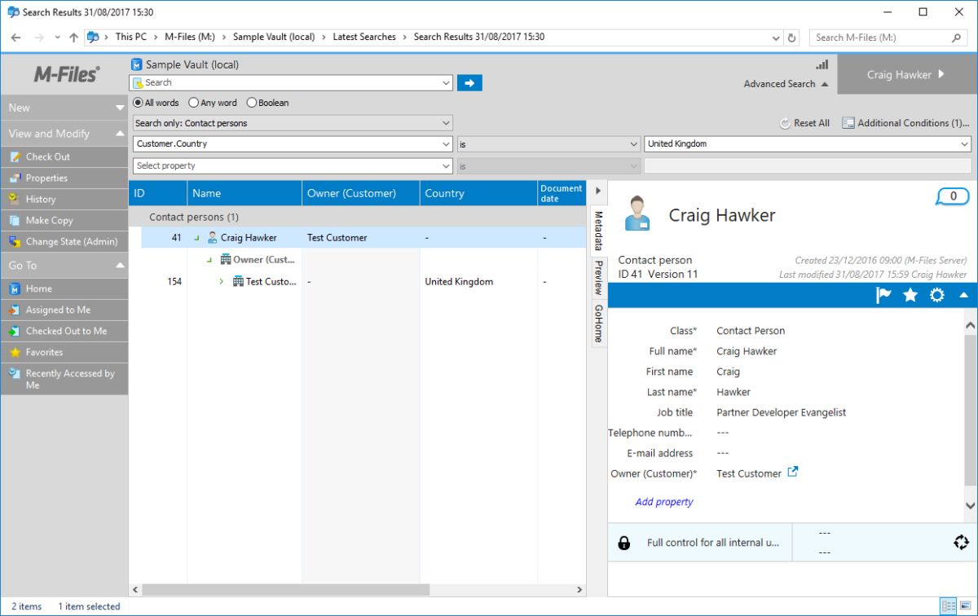Collapse the Go To section
The height and width of the screenshot is (616, 978).
click(120, 265)
